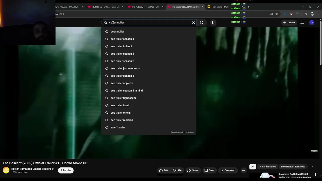The width and height of the screenshot is (322, 181).
Task: Choose suggestion 'see trailer oficial'
Action: pyautogui.click(x=149, y=113)
